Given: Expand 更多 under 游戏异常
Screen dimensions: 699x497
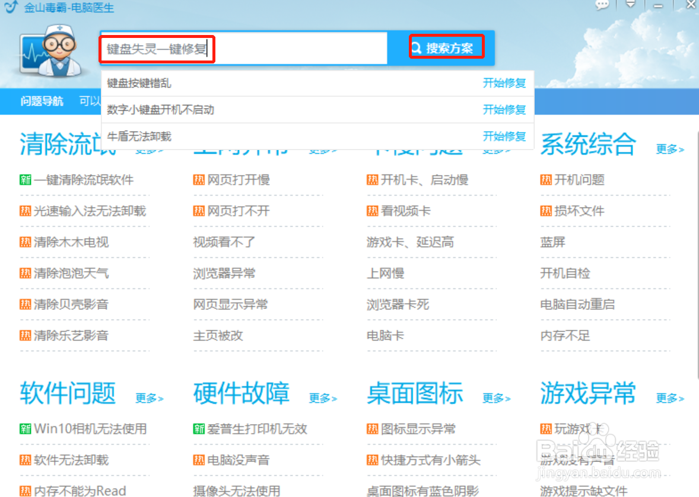Looking at the screenshot, I should pyautogui.click(x=669, y=399).
